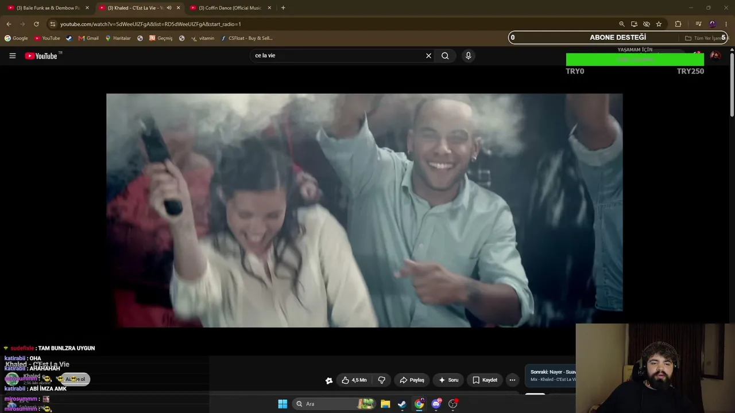Open the YouTube guide hamburger menu
The width and height of the screenshot is (735, 413).
coord(12,56)
